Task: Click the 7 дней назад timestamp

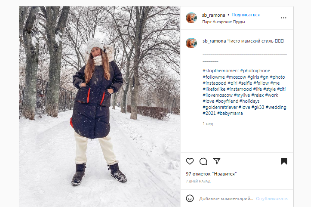Action: click(198, 181)
